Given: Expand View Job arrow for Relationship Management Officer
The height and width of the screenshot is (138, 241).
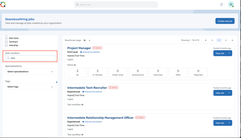Looking at the screenshot, I should click(x=229, y=123).
